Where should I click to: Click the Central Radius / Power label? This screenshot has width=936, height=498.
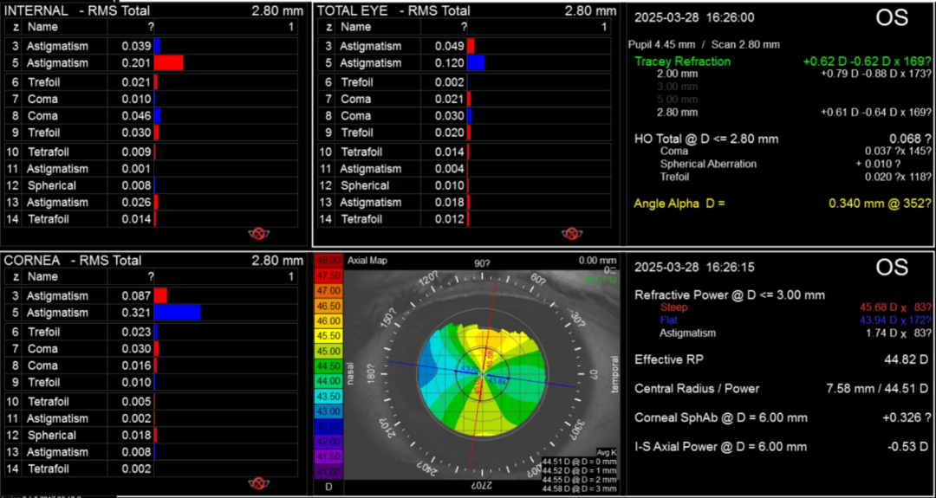(697, 389)
